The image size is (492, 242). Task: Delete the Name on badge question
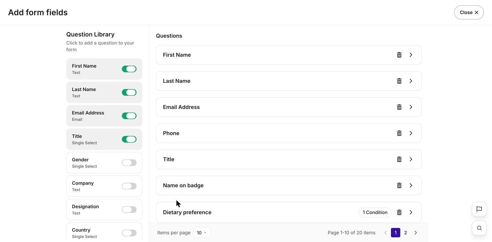399,185
